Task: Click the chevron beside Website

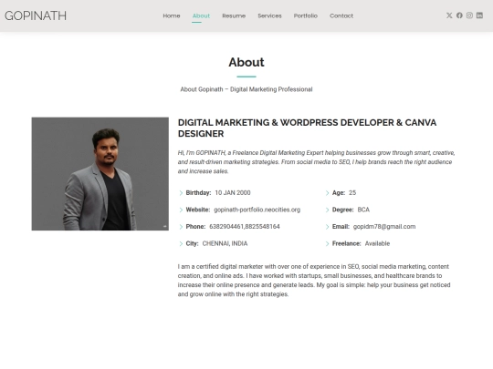Action: [x=181, y=210]
